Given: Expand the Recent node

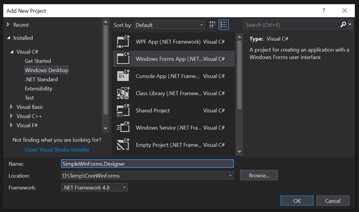Looking at the screenshot, I should [8, 25].
